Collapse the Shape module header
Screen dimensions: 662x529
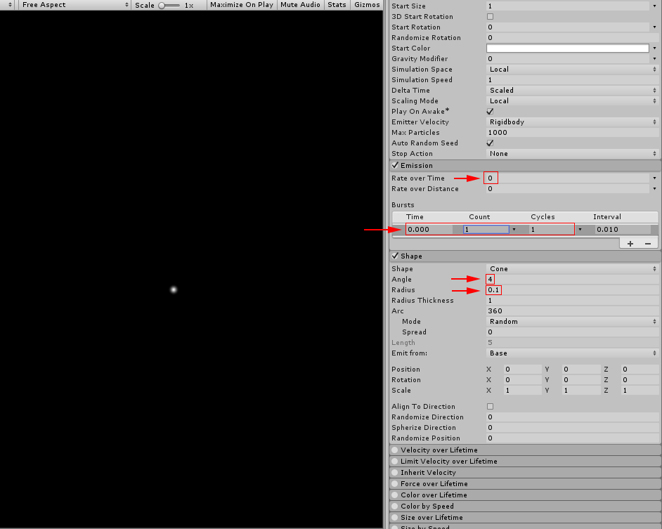point(525,256)
